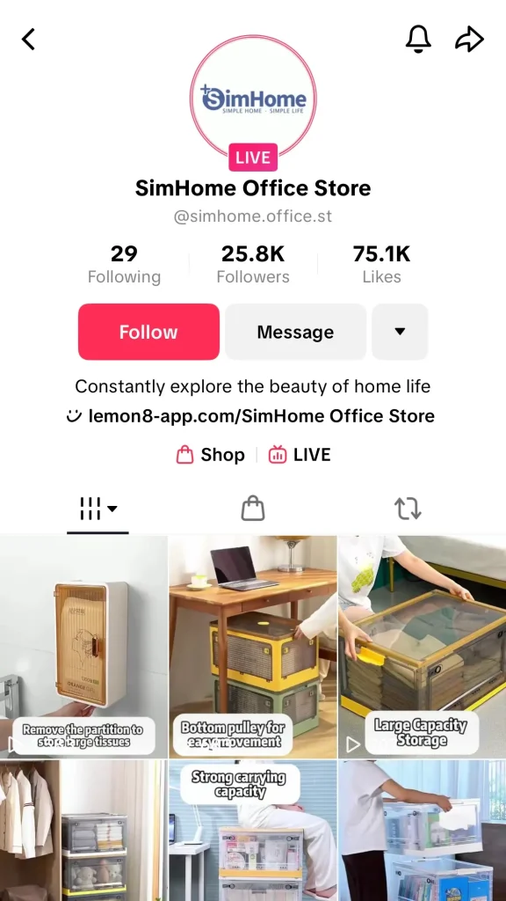View the 75.1K Likes count
This screenshot has width=506, height=901.
pos(381,264)
